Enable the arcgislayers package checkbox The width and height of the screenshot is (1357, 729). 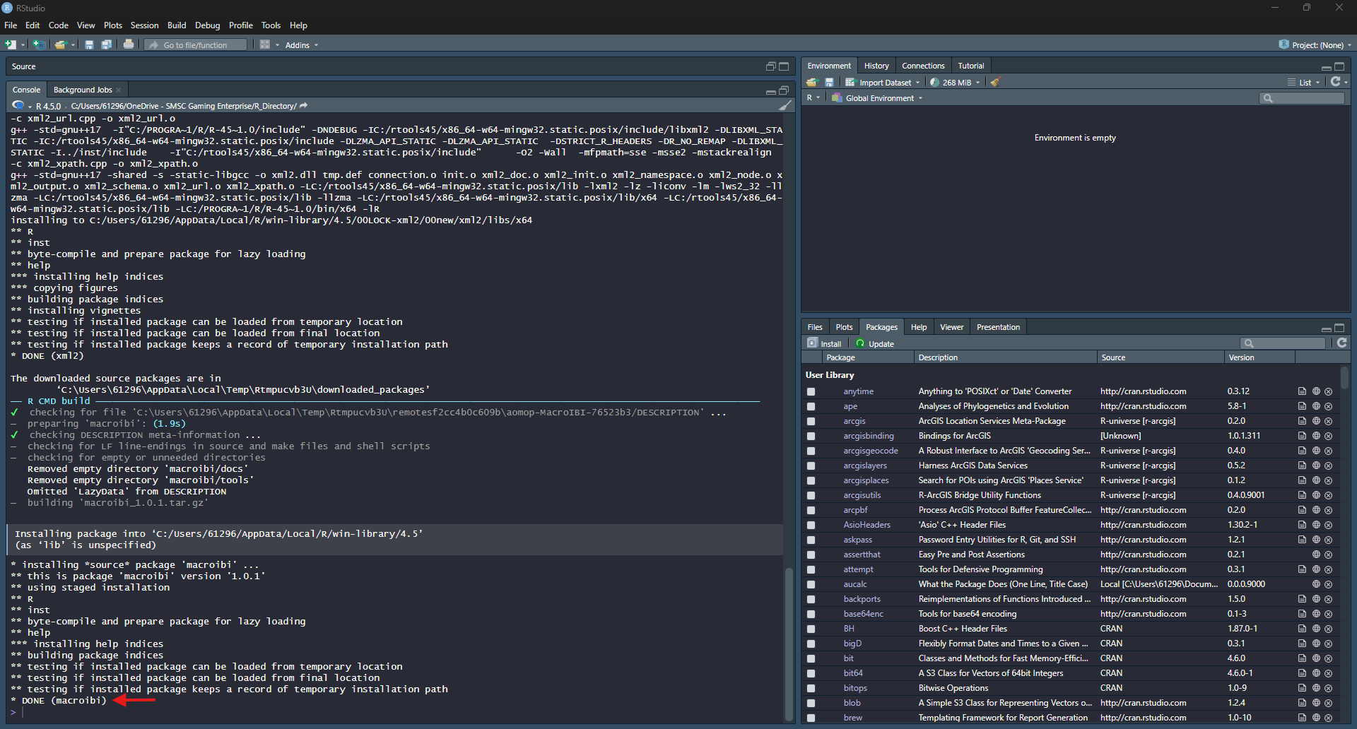coord(811,466)
